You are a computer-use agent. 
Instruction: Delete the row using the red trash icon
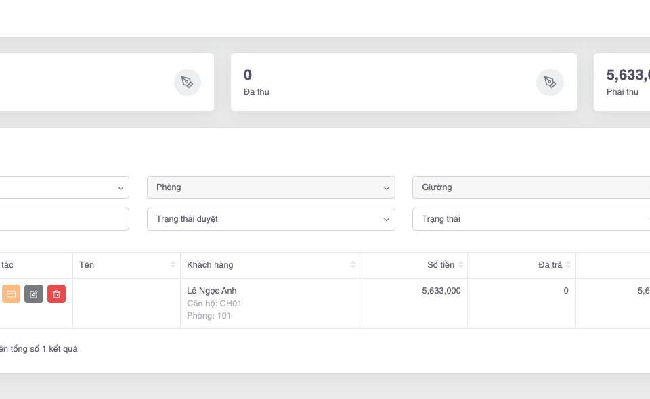tap(56, 294)
